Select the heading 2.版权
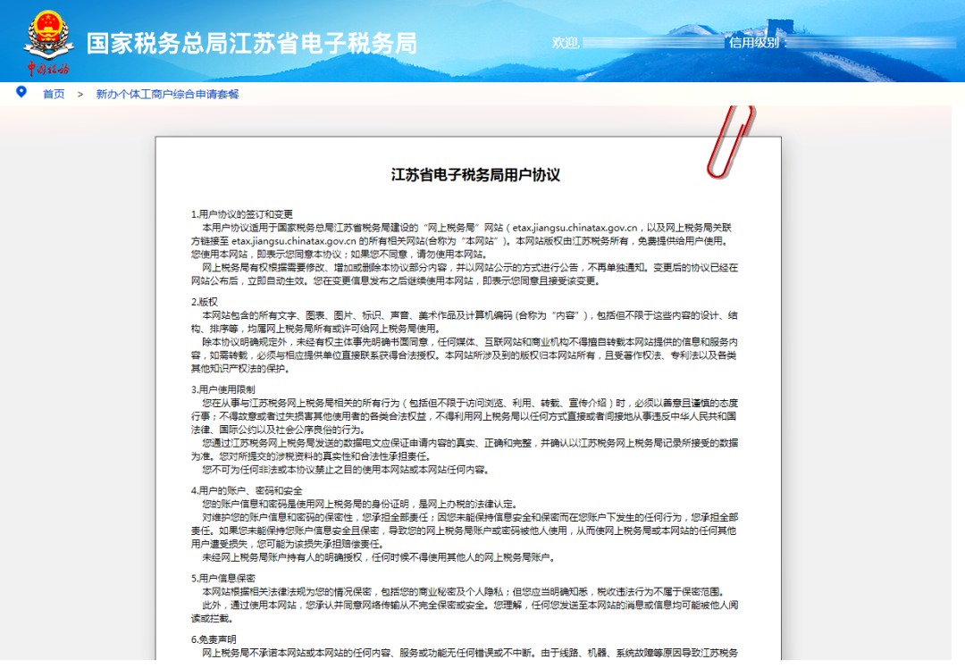The width and height of the screenshot is (965, 668). [x=205, y=302]
